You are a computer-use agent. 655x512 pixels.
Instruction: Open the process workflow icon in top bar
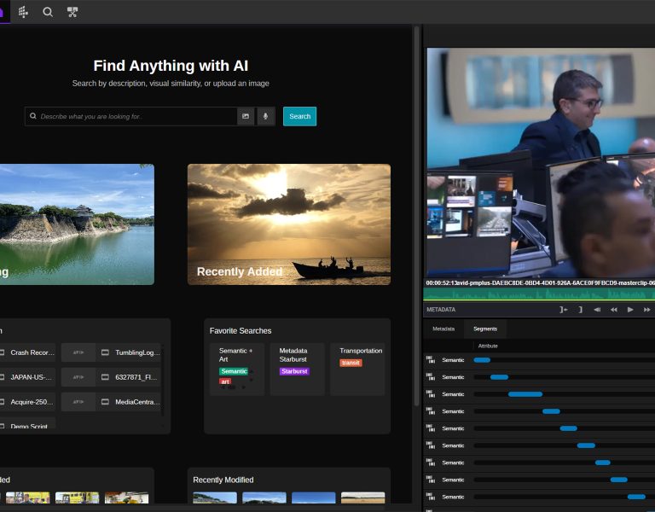pos(72,12)
